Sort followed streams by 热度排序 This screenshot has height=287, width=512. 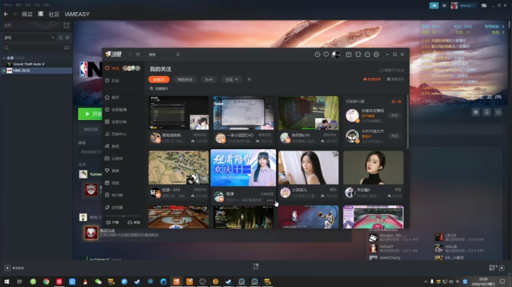coord(372,80)
